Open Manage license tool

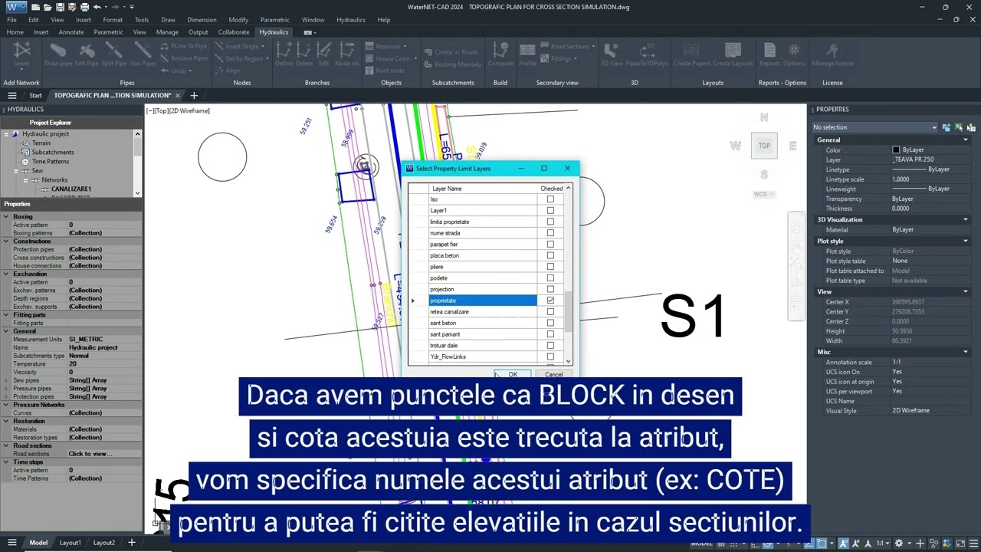[x=832, y=54]
